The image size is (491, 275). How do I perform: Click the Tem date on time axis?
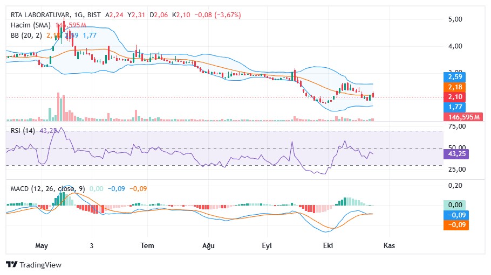(x=147, y=245)
